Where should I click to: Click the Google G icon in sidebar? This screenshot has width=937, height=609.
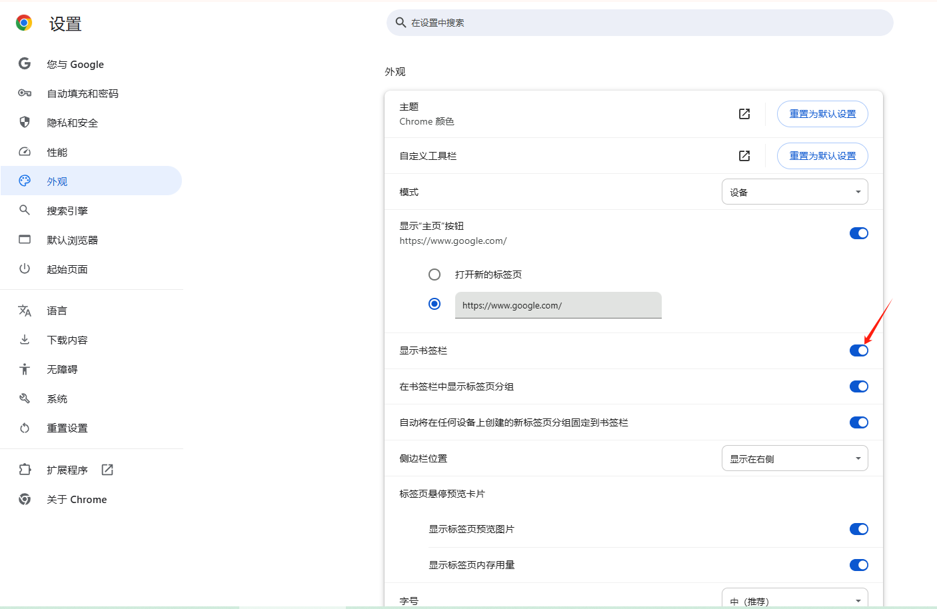point(25,63)
